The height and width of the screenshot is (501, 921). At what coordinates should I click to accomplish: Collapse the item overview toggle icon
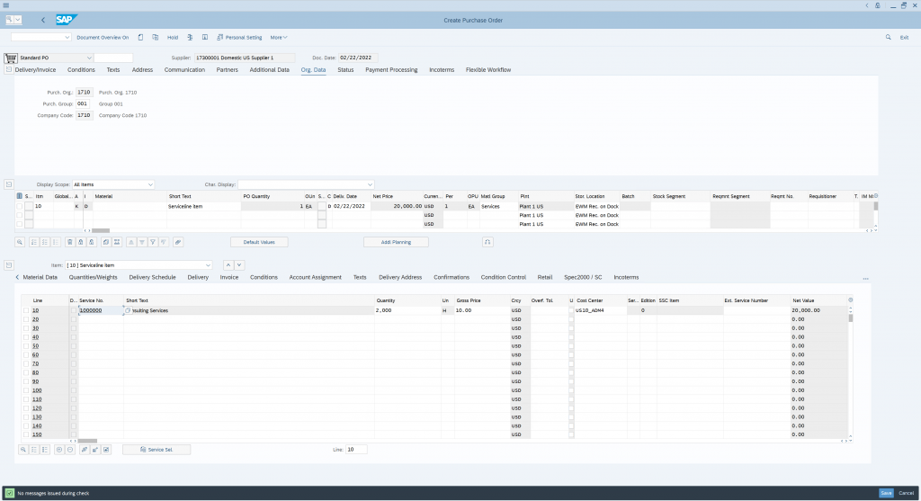click(x=9, y=184)
